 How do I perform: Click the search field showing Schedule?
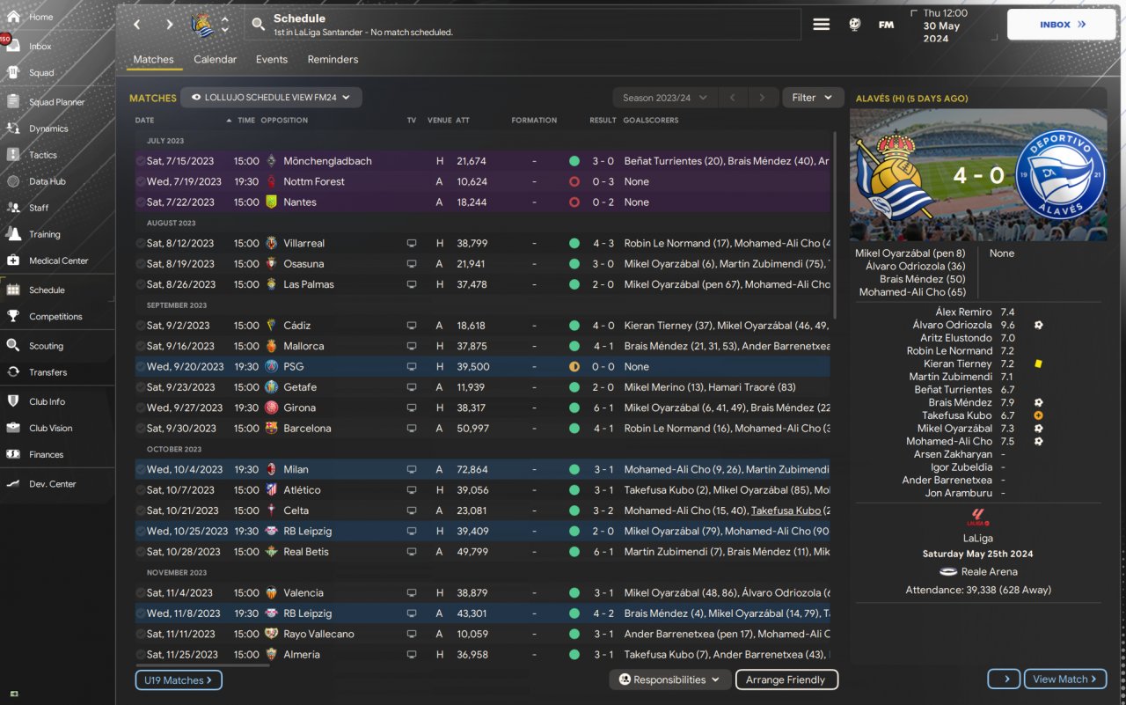point(523,25)
